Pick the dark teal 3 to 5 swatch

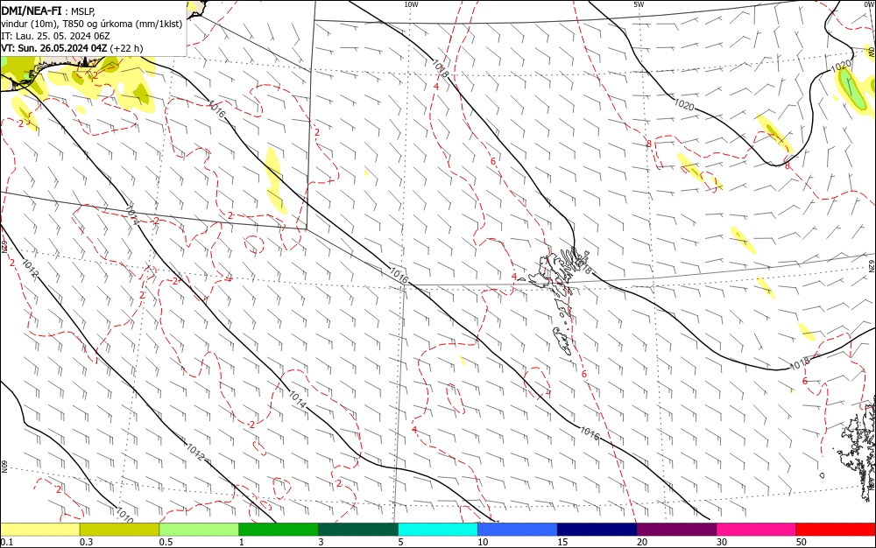point(358,530)
